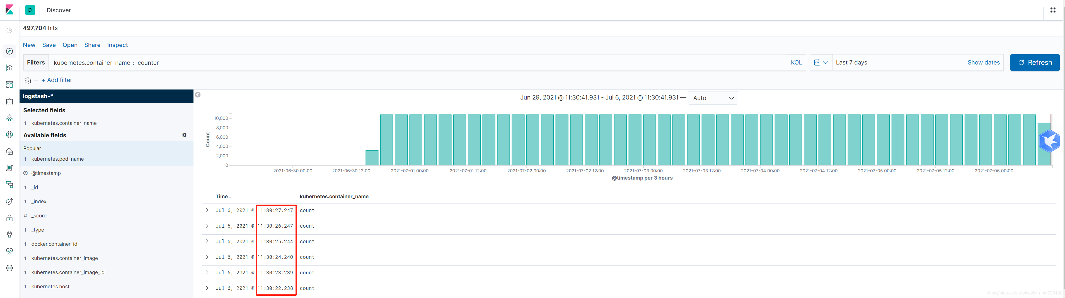This screenshot has width=1065, height=298.
Task: Click kubernetes.container_name column header
Action: click(334, 197)
